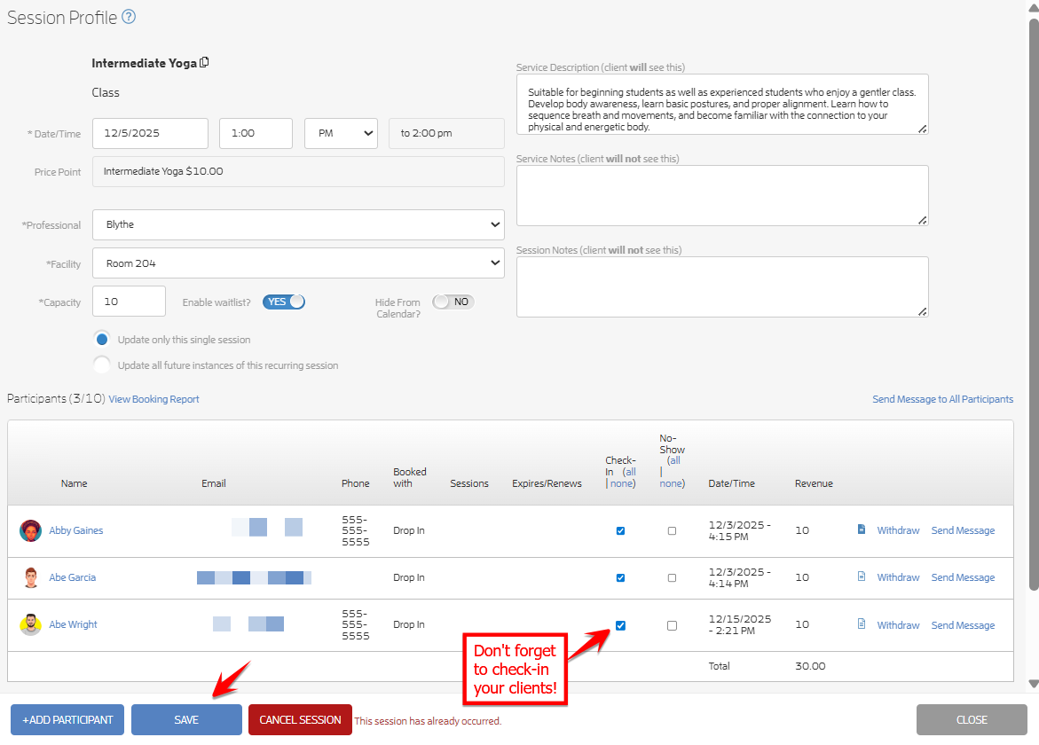Open Abby Gaines's profile link

pos(76,530)
